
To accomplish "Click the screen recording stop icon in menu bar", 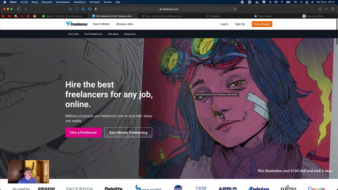I will pos(242,2).
